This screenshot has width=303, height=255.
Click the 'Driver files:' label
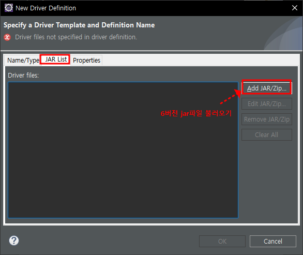coord(23,76)
